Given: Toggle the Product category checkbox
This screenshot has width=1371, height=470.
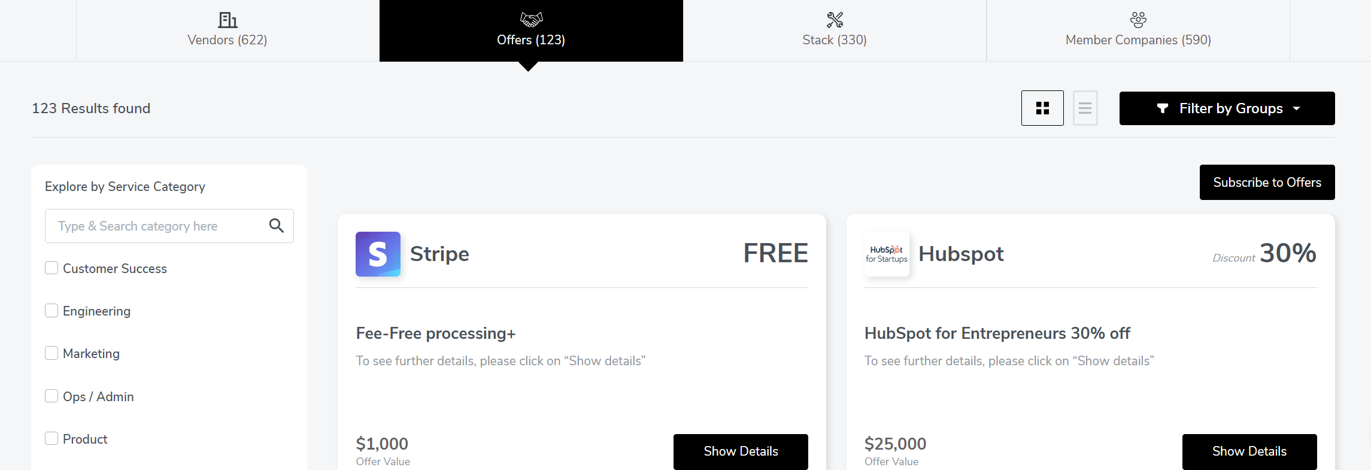Looking at the screenshot, I should 51,438.
